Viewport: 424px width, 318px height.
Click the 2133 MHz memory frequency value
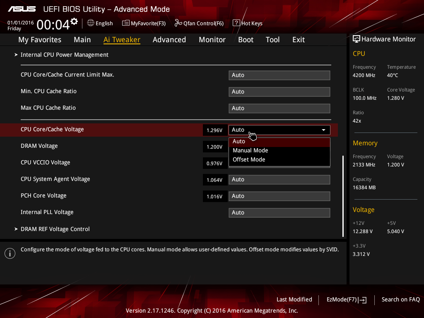364,165
